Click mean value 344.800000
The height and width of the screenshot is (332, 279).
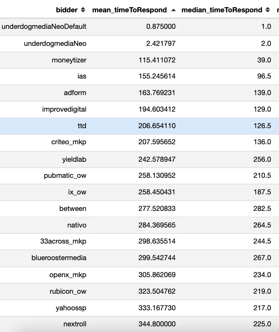[x=157, y=324]
